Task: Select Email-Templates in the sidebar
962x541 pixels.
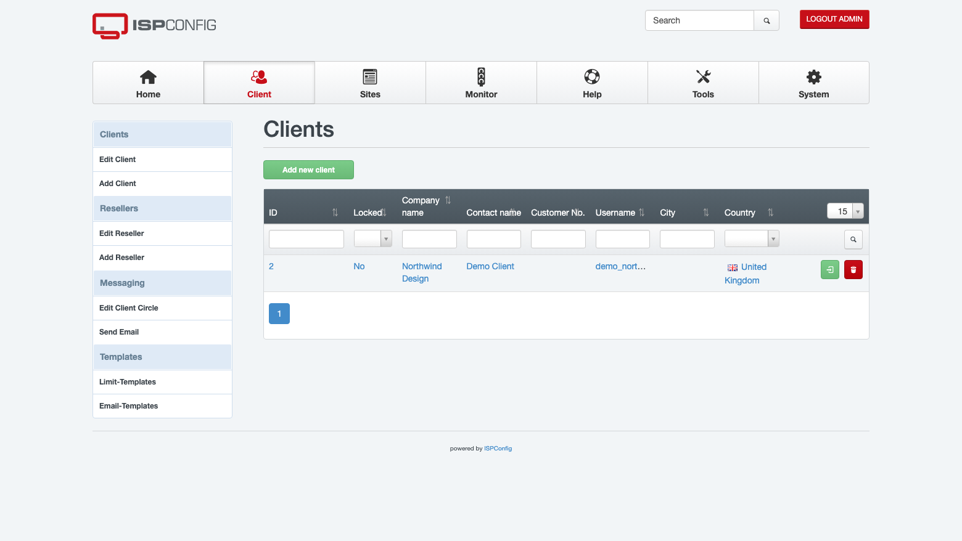Action: (x=162, y=406)
